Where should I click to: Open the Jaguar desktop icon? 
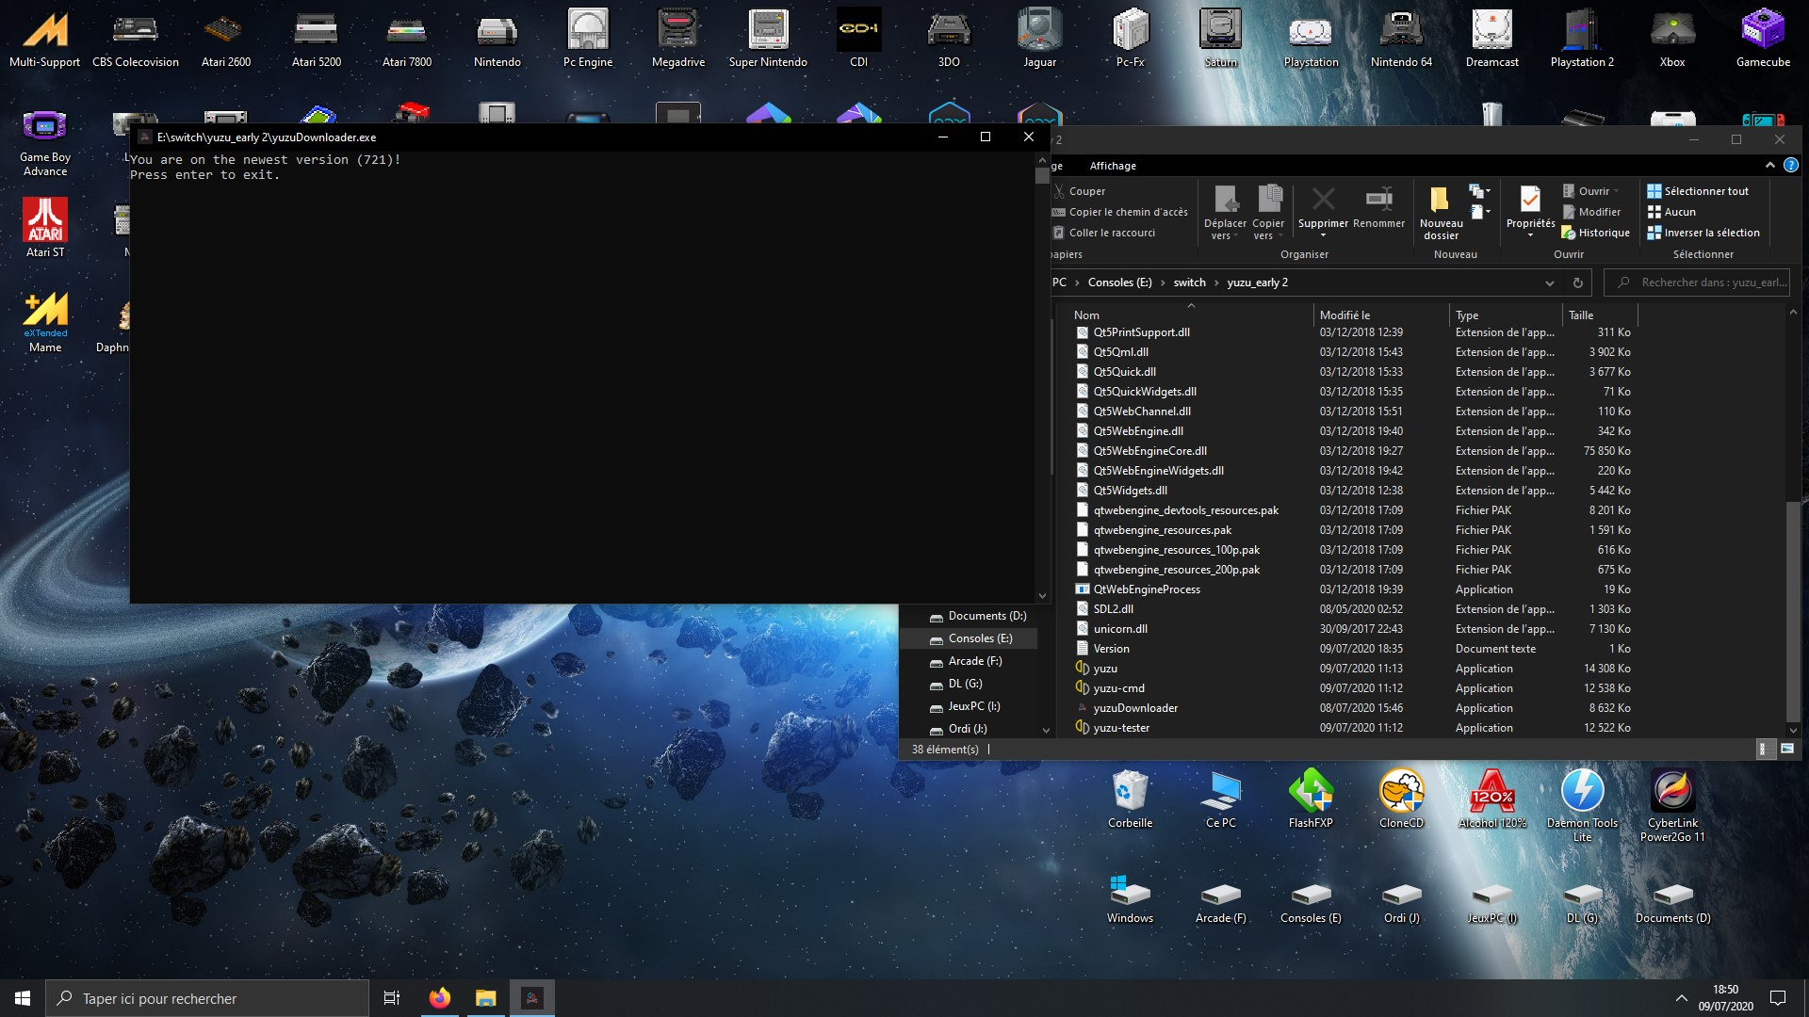pyautogui.click(x=1039, y=38)
